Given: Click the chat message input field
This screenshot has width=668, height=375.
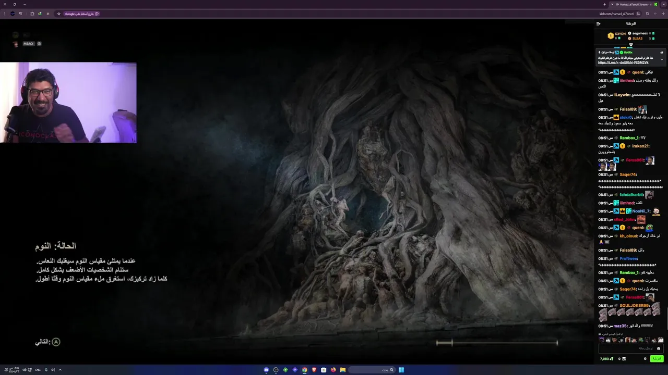Looking at the screenshot, I should pyautogui.click(x=631, y=348).
